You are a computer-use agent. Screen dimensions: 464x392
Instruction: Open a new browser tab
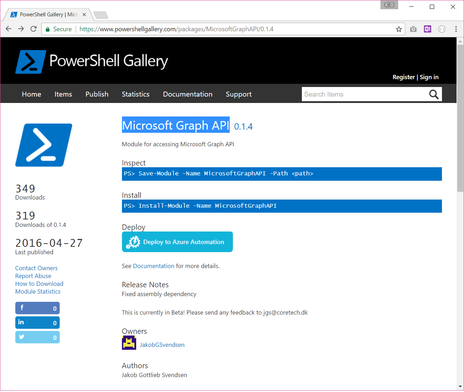click(101, 14)
